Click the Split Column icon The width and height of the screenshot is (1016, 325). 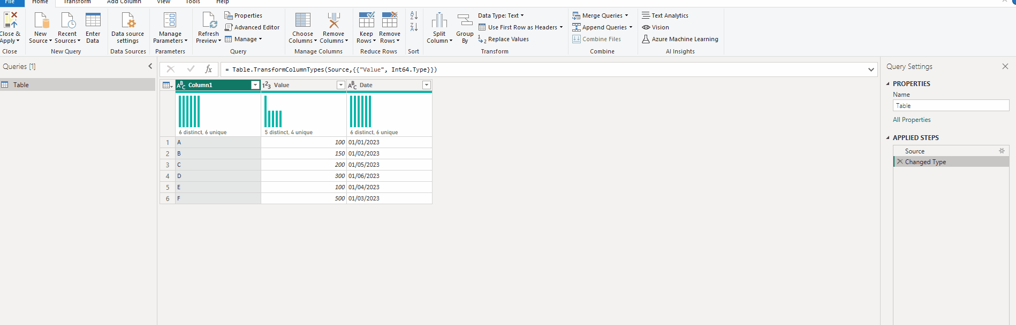[x=439, y=21]
